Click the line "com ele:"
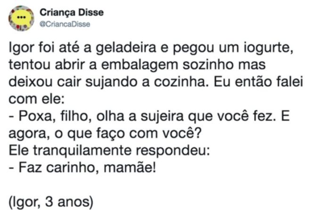The width and height of the screenshot is (325, 210). point(37,99)
